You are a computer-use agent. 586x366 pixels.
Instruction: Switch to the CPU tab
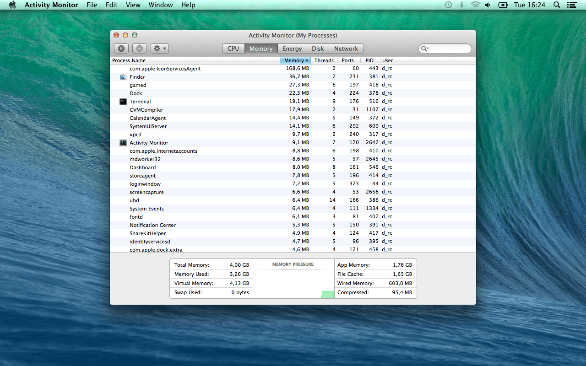coord(233,48)
